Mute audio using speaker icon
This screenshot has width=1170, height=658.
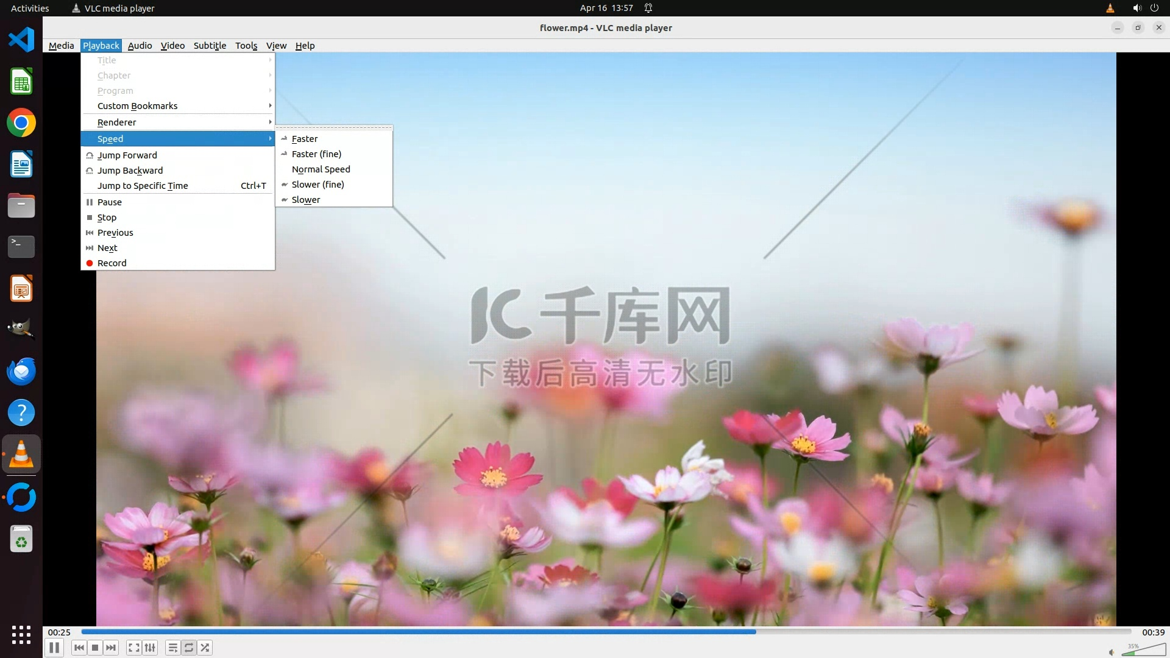coord(1111,652)
